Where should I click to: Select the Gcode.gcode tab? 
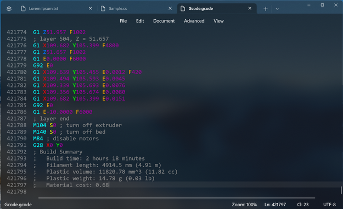(x=216, y=9)
